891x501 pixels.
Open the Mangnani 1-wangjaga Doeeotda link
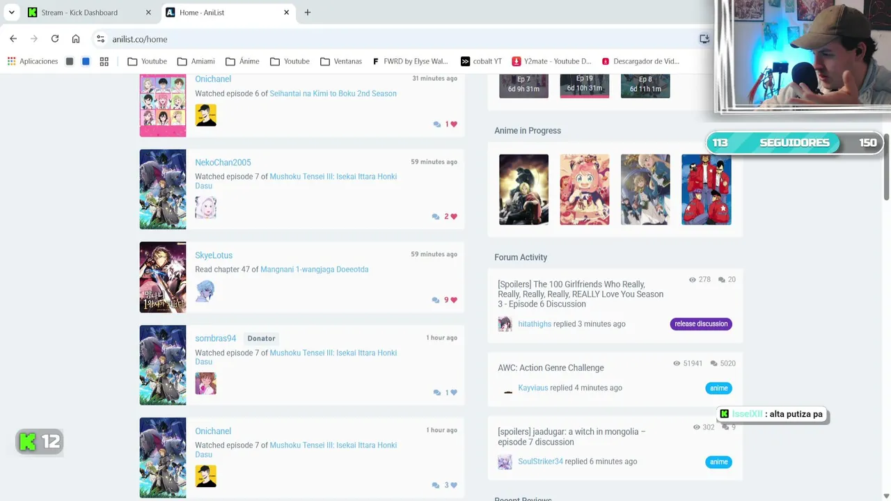point(314,269)
